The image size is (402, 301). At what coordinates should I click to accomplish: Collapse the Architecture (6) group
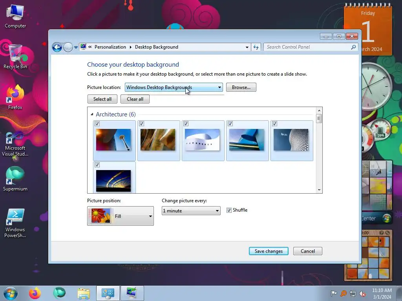click(x=92, y=114)
